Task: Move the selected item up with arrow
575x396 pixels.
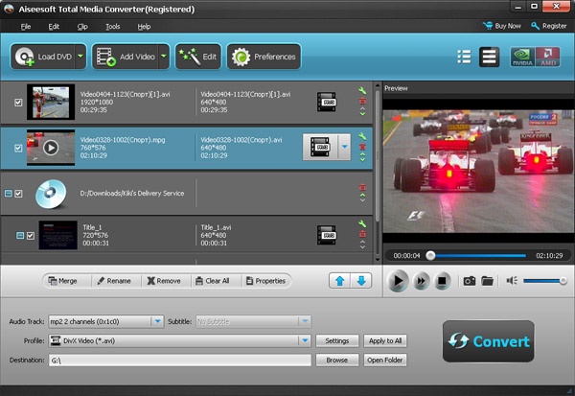Action: tap(339, 281)
